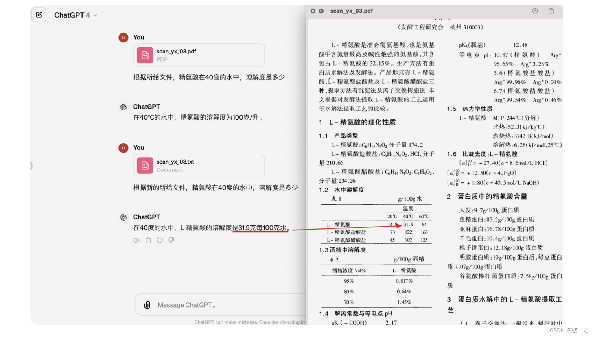Screen dimensions: 595x337
Task: Click the '1.1 产品类型' heading in PDF
Action: (339, 136)
